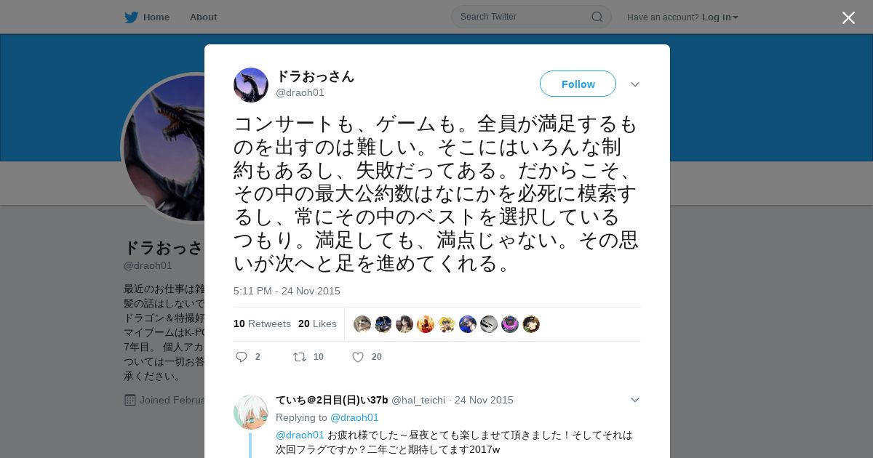Viewport: 873px width, 458px height.
Task: Open ドラおっさん avatar in tweet header
Action: [x=251, y=85]
